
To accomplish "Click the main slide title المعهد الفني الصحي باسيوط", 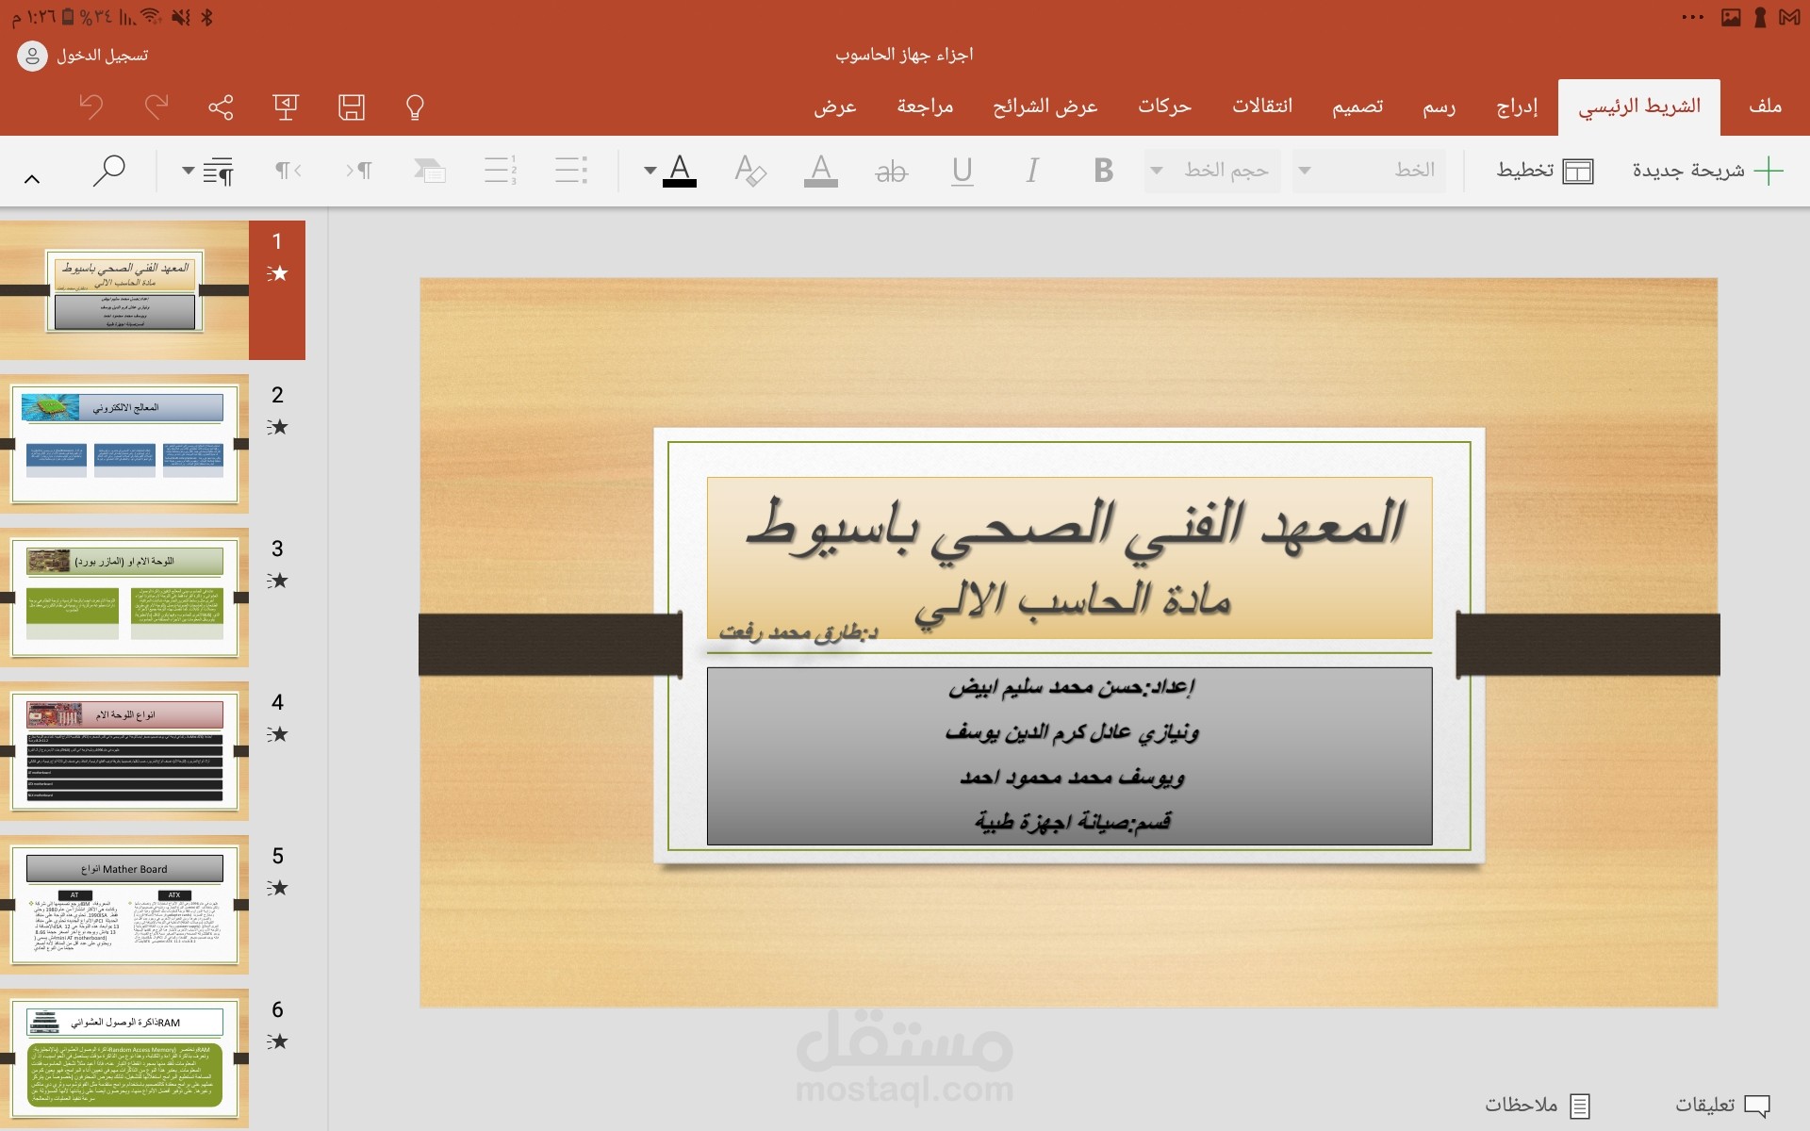I will tap(1075, 523).
